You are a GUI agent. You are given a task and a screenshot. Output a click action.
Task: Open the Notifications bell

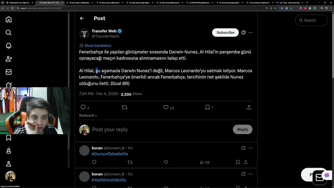(x=9, y=46)
